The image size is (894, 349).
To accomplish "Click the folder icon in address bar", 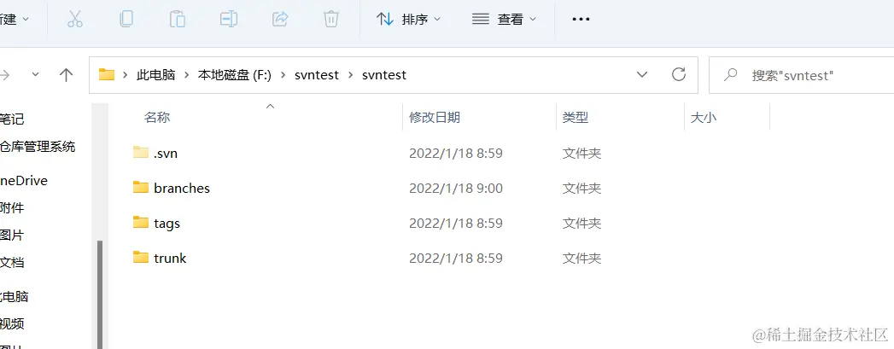I will [107, 74].
